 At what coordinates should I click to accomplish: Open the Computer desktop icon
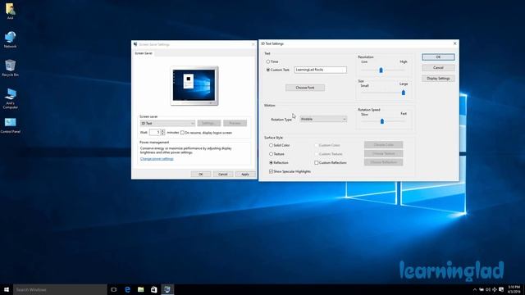(10, 98)
